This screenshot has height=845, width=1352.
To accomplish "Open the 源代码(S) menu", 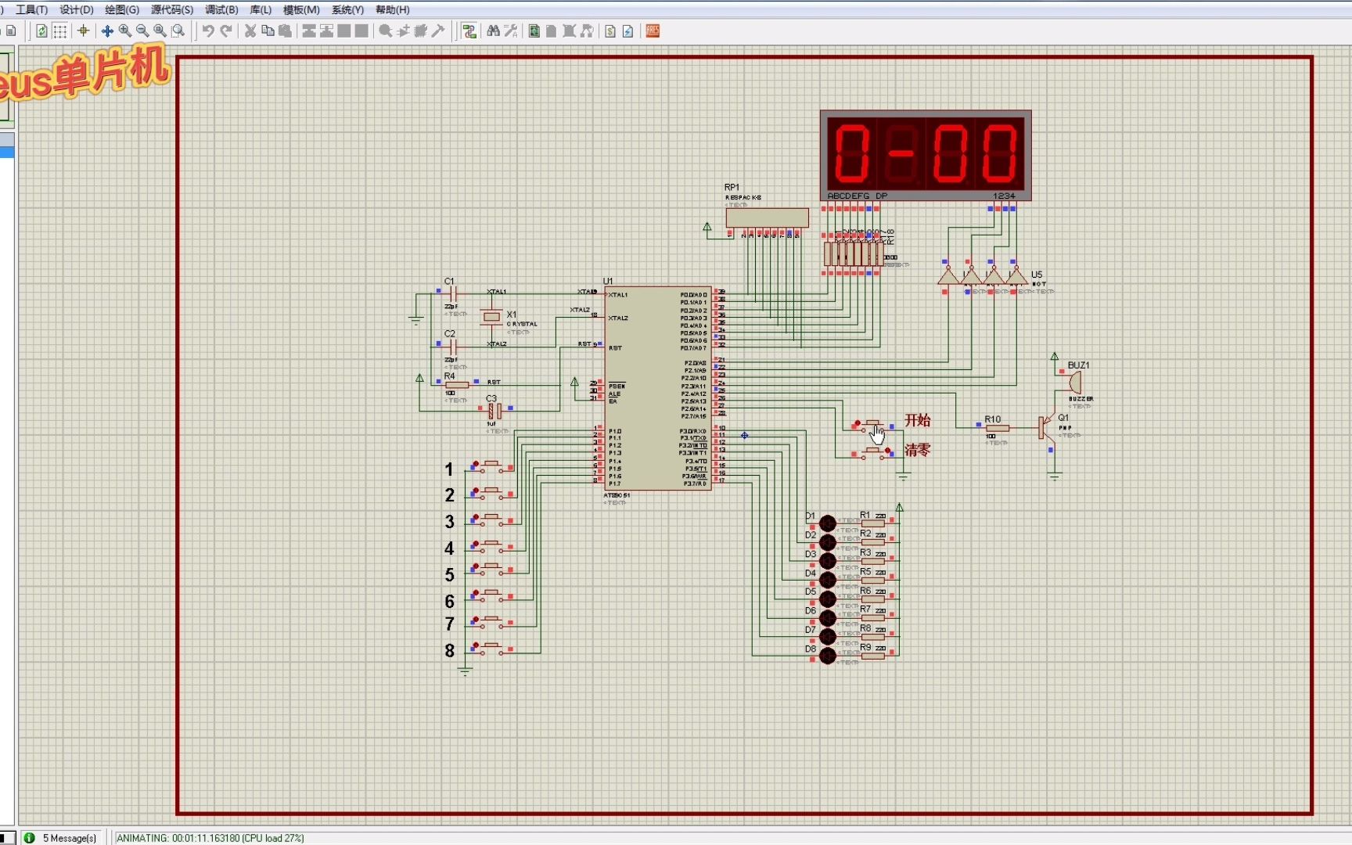I will [172, 9].
